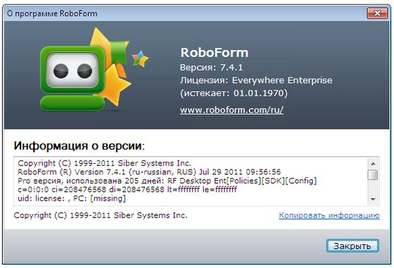Screen dimensions: 394x268
Task: Click the RoboForm product title text
Action: point(215,53)
